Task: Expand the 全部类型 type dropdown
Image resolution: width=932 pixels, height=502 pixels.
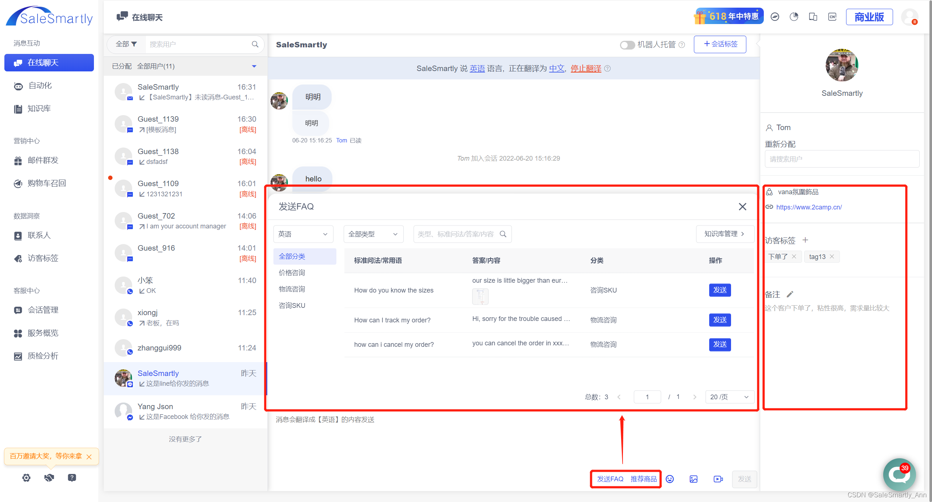Action: coord(373,234)
